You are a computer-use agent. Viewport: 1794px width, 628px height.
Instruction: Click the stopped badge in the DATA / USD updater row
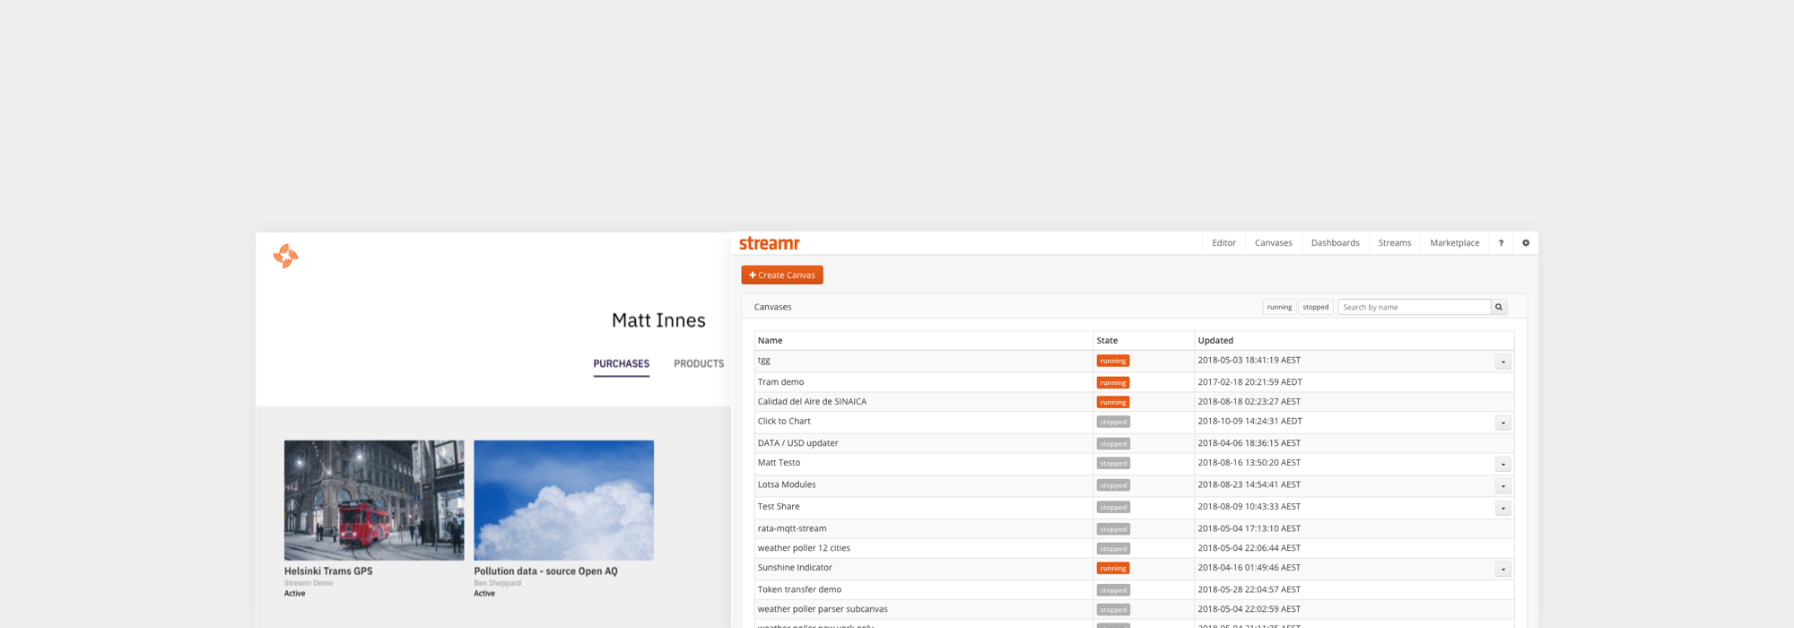1113,444
